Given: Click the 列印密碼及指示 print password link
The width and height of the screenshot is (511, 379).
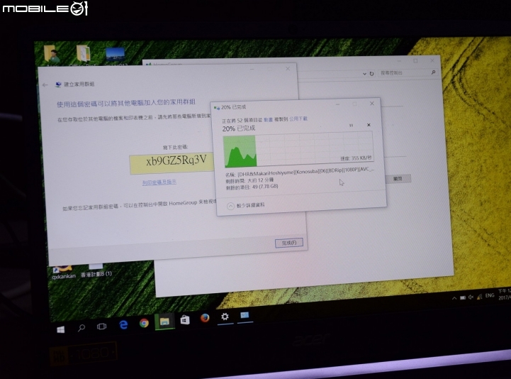Looking at the screenshot, I should (x=159, y=182).
